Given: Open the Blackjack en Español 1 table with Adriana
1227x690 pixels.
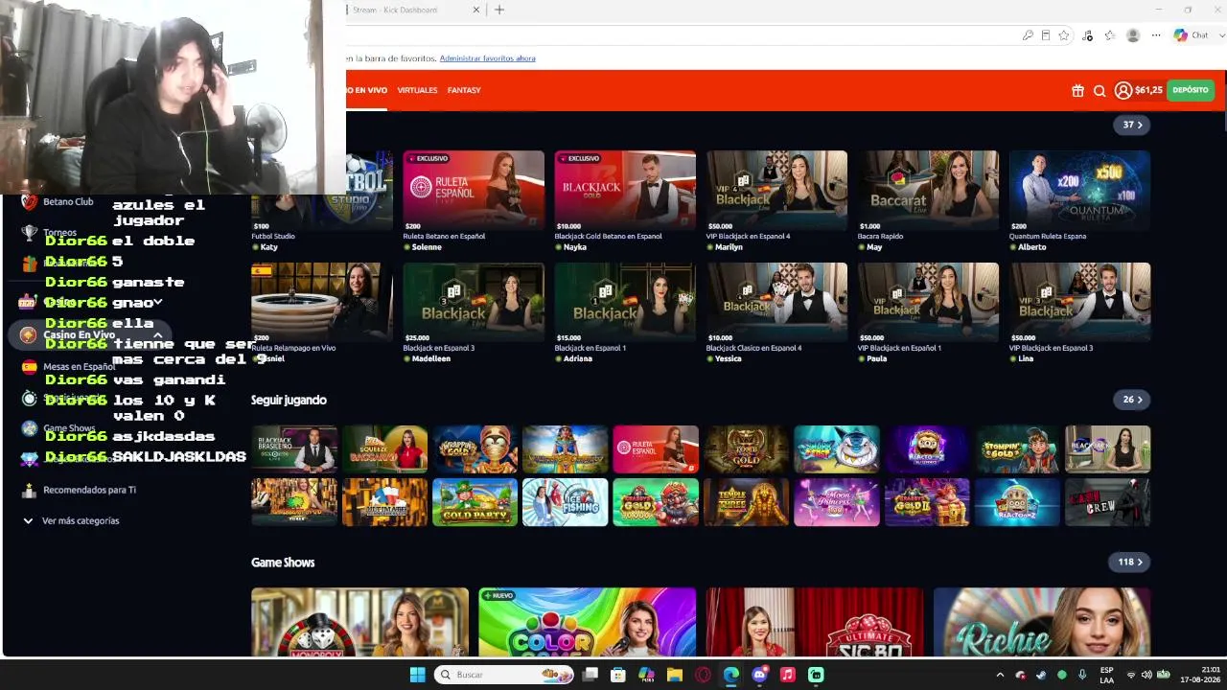Looking at the screenshot, I should point(625,303).
